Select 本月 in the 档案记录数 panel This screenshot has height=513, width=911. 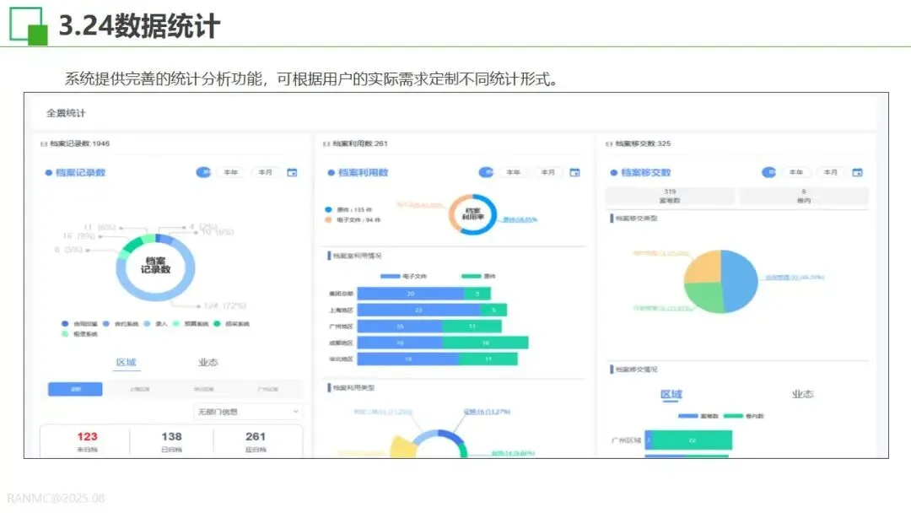(x=265, y=173)
